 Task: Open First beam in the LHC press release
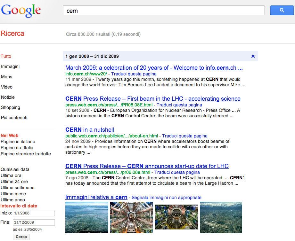coord(153,99)
